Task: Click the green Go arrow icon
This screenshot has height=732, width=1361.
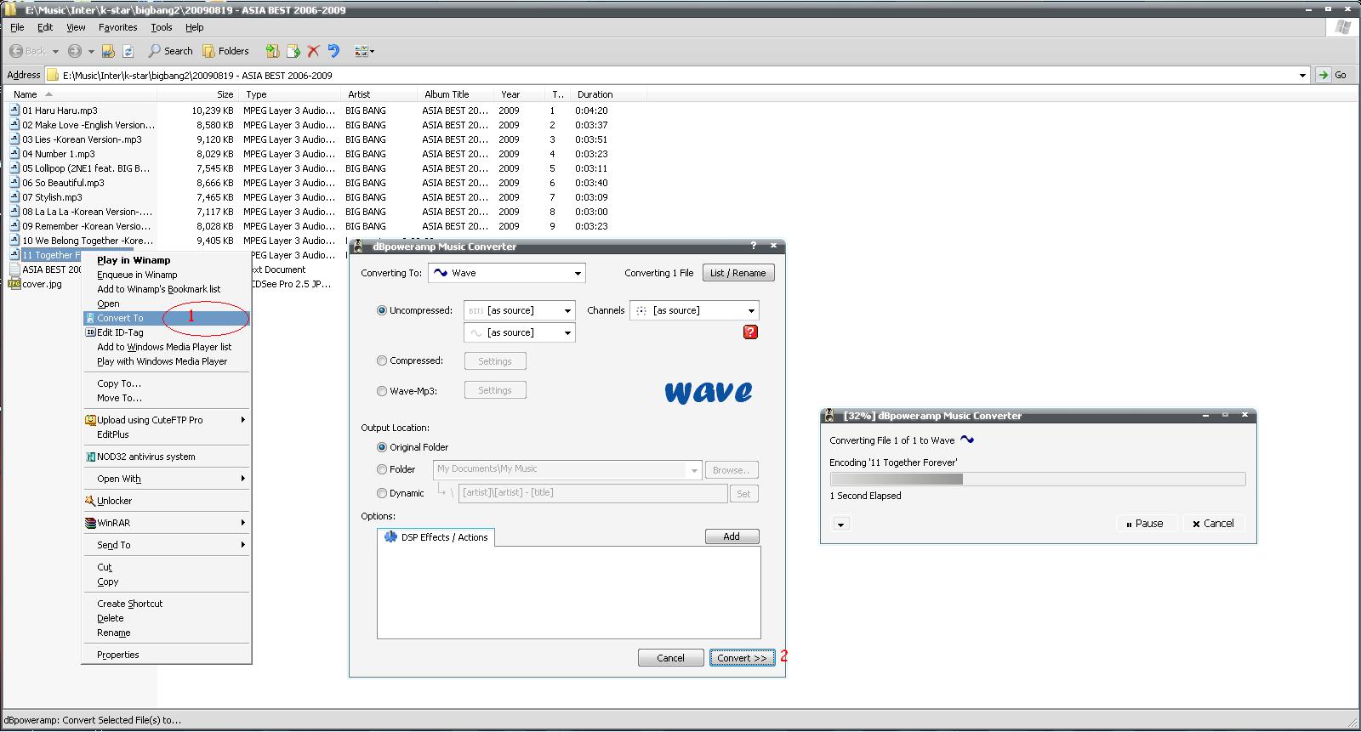Action: pyautogui.click(x=1323, y=75)
